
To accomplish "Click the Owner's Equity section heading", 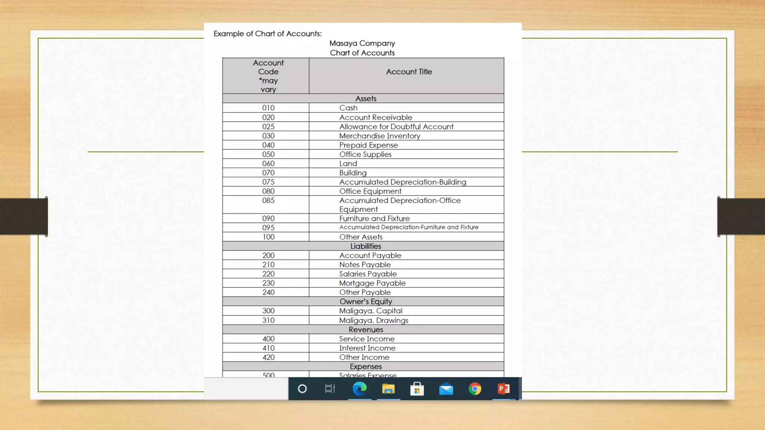I will [366, 302].
